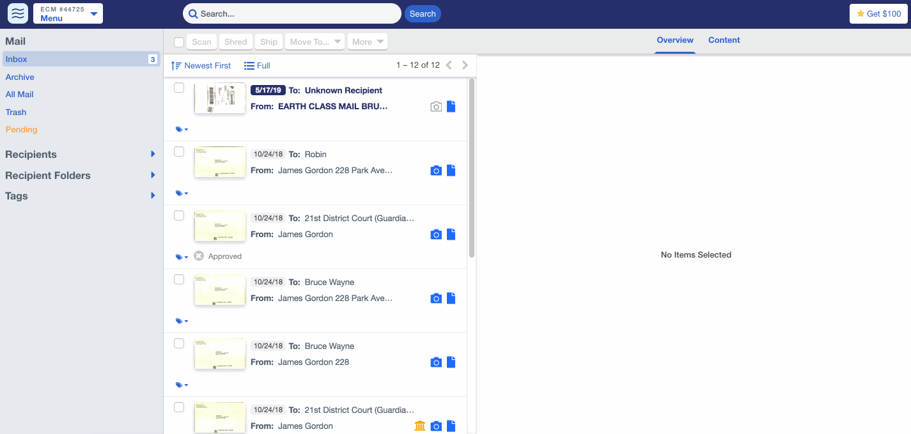Screen dimensions: 911x434
Task: Click the orange bank icon on last mail row
Action: pos(420,426)
